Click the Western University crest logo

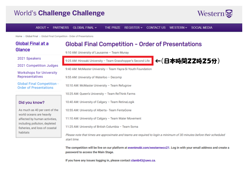229,14
